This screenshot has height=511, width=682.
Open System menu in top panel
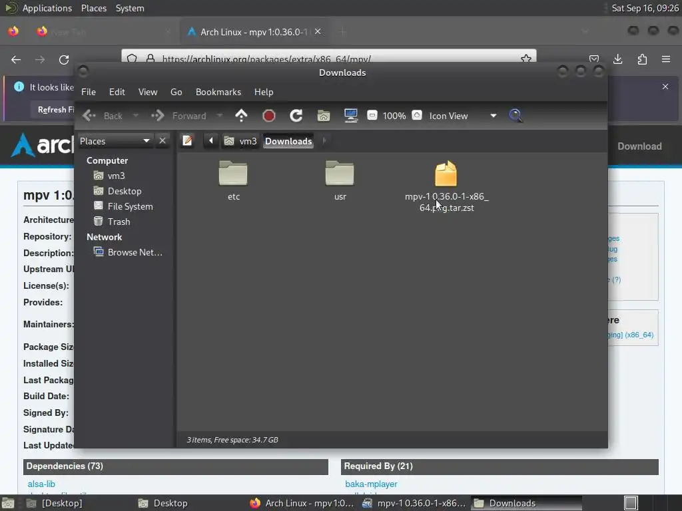coord(130,8)
